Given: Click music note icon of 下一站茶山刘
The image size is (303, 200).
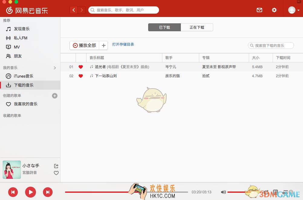Looking at the screenshot, I should [x=92, y=76].
